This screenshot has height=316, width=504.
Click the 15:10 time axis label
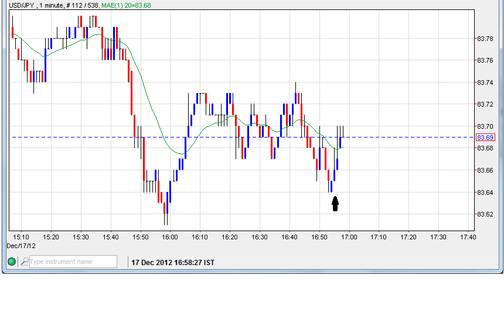pos(21,237)
